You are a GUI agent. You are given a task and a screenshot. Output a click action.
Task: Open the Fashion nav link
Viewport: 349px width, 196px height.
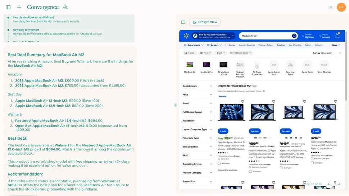(308, 45)
